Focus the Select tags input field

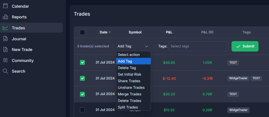(x=198, y=46)
